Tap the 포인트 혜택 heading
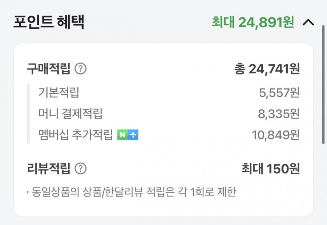Image resolution: width=327 pixels, height=225 pixels. [49, 22]
